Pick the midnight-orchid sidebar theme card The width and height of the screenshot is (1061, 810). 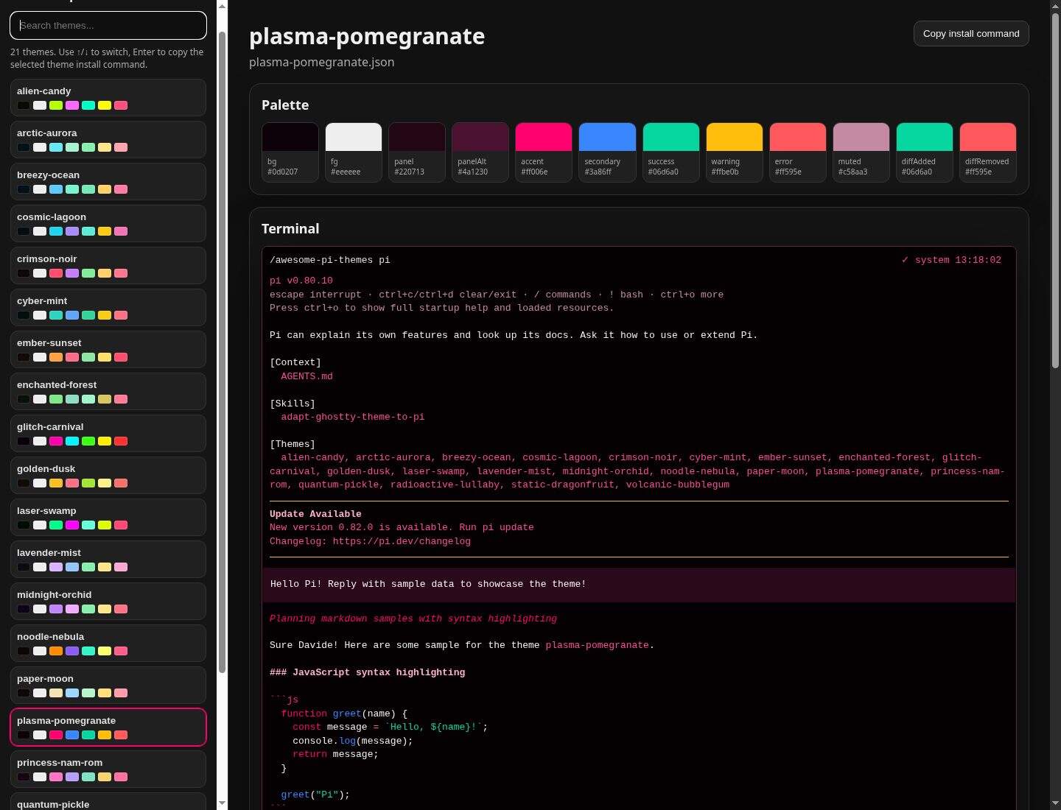tap(108, 601)
